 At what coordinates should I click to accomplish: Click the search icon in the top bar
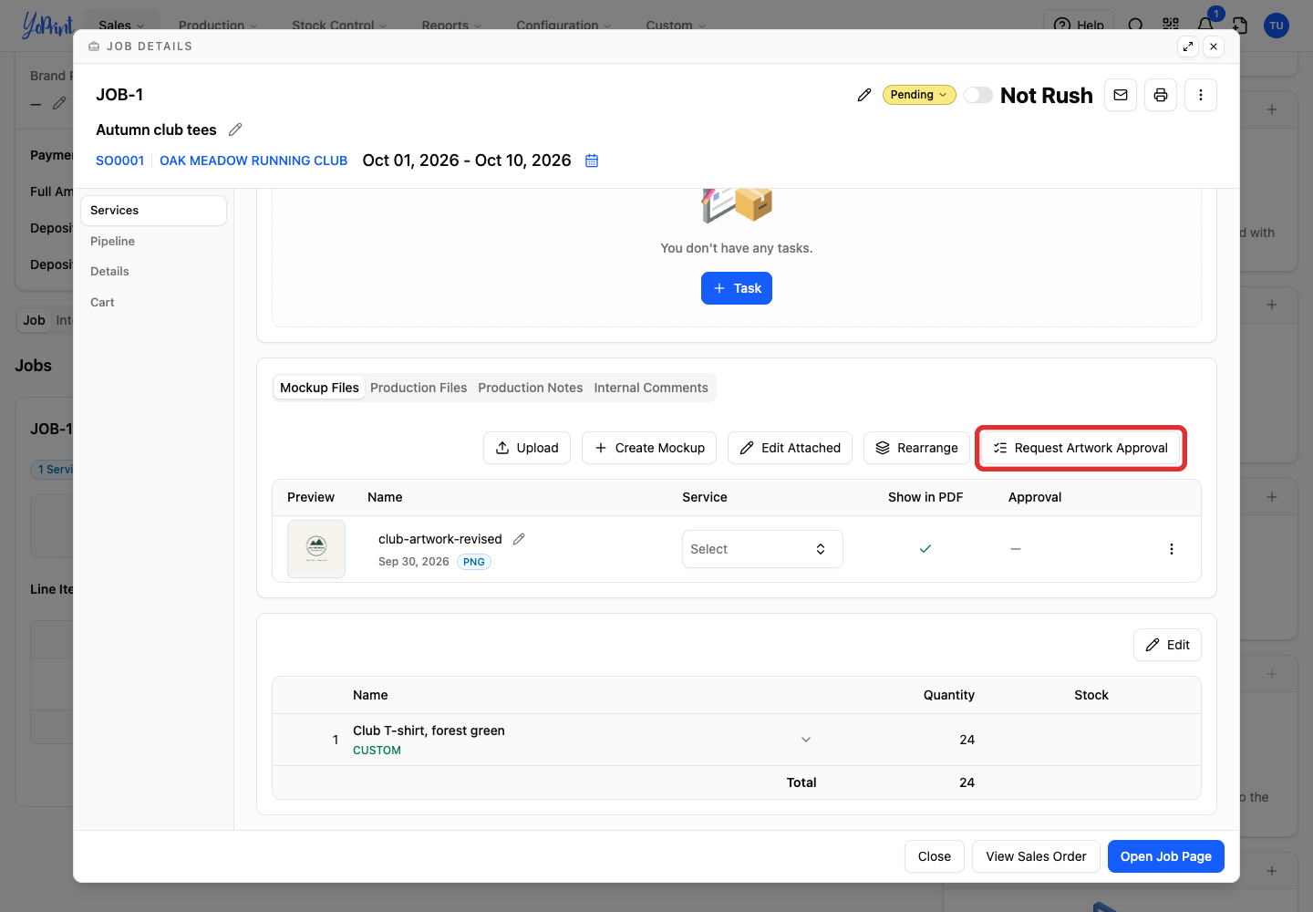(x=1135, y=26)
